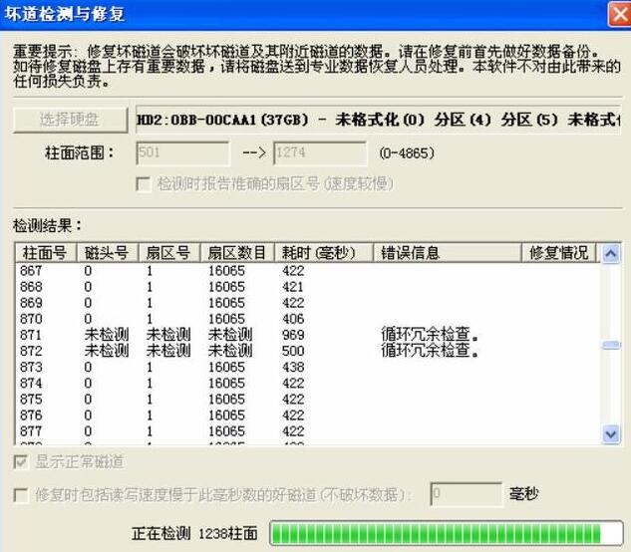Click the 500 time value
The height and width of the screenshot is (552, 631).
pos(293,351)
